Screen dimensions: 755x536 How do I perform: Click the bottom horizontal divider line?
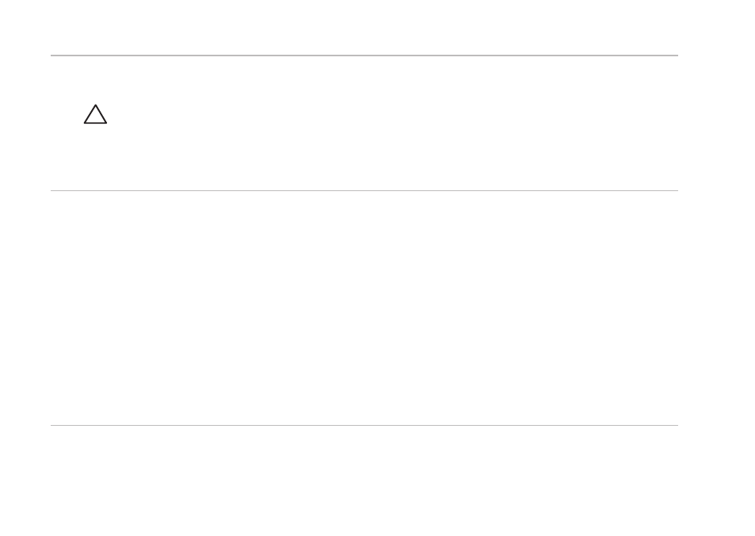click(364, 425)
